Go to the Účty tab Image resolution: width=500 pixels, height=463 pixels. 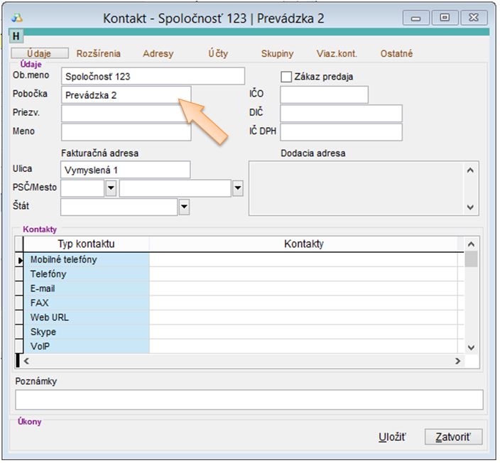click(218, 54)
